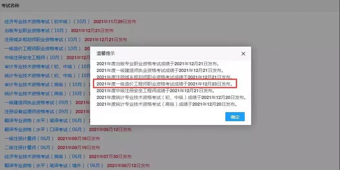Open 翻译专业资格(水平)笔译考试(境外) link

[x=54, y=166]
